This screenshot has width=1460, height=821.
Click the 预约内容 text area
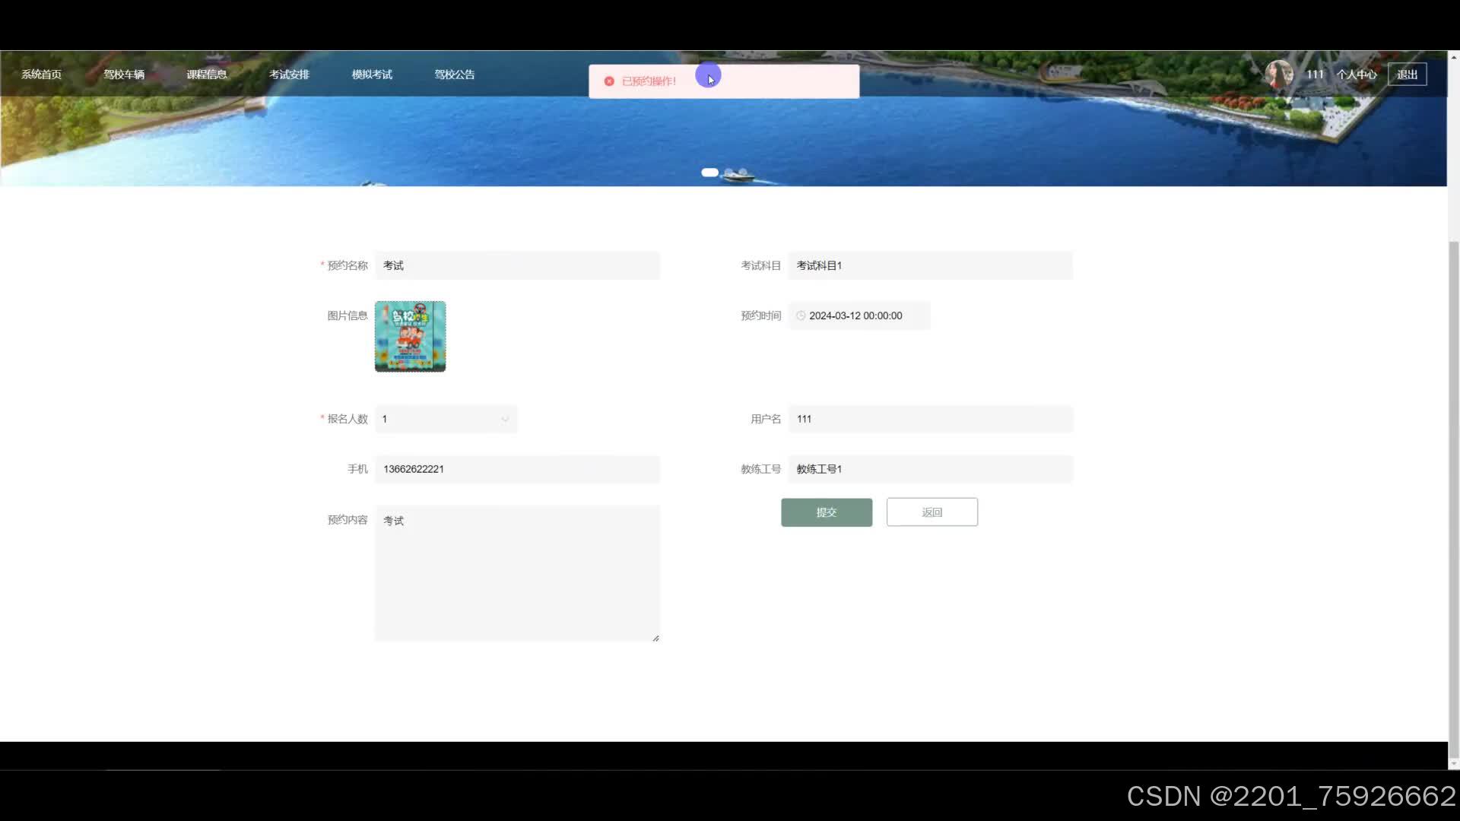(517, 573)
